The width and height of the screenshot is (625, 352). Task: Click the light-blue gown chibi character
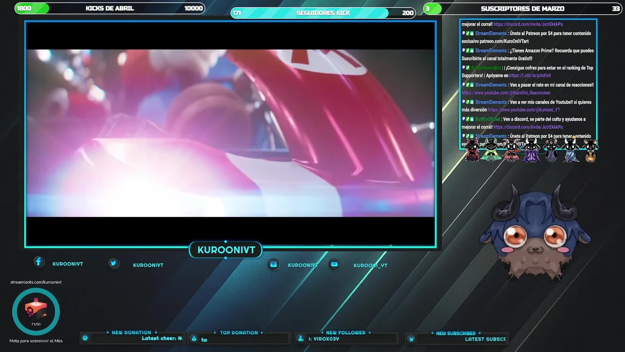point(570,150)
